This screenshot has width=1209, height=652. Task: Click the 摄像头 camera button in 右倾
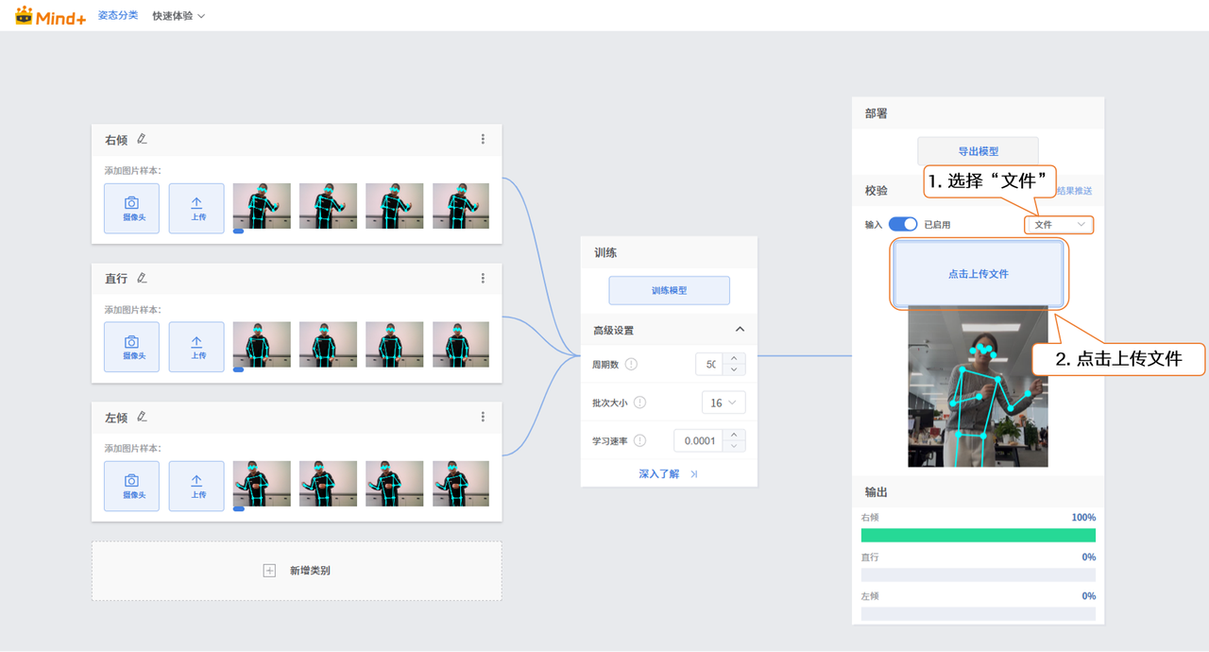coord(131,208)
